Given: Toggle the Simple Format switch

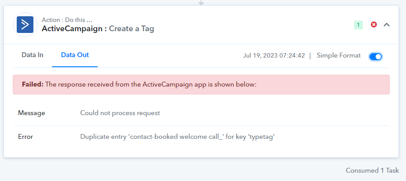Looking at the screenshot, I should (x=376, y=57).
